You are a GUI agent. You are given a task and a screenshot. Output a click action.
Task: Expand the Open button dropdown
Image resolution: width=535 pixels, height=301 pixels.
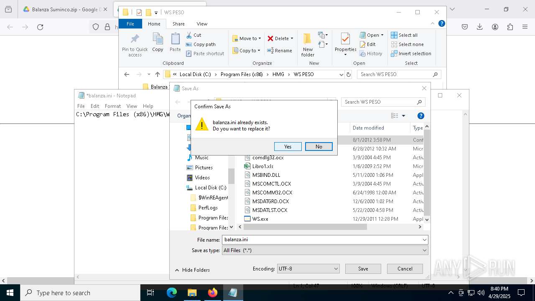coord(382,35)
